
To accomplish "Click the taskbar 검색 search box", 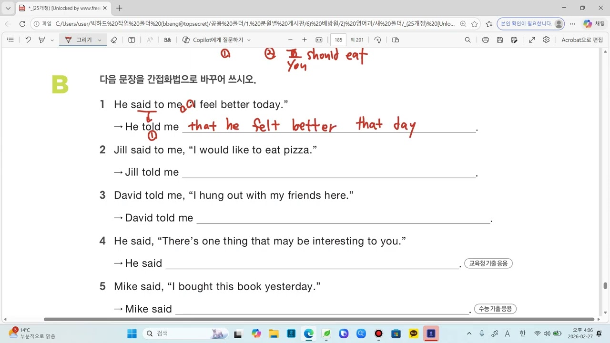I will tap(186, 333).
